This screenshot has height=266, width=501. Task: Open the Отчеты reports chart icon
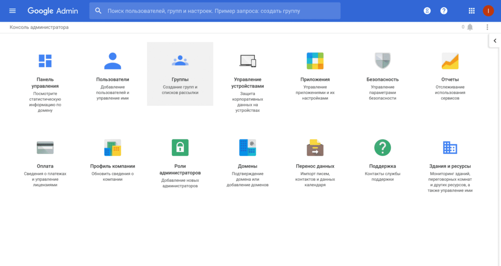450,61
